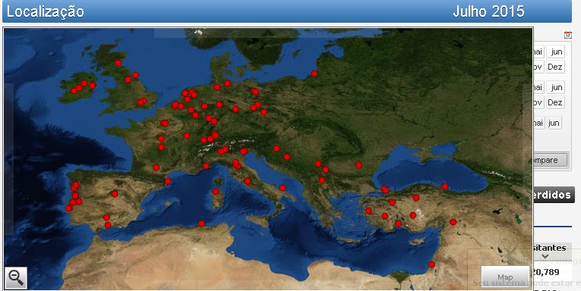Click the Compare button beside the map
581x291 pixels.
[x=550, y=161]
